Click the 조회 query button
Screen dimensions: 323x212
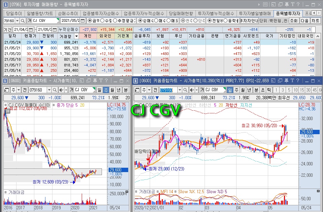[x=294, y=21]
